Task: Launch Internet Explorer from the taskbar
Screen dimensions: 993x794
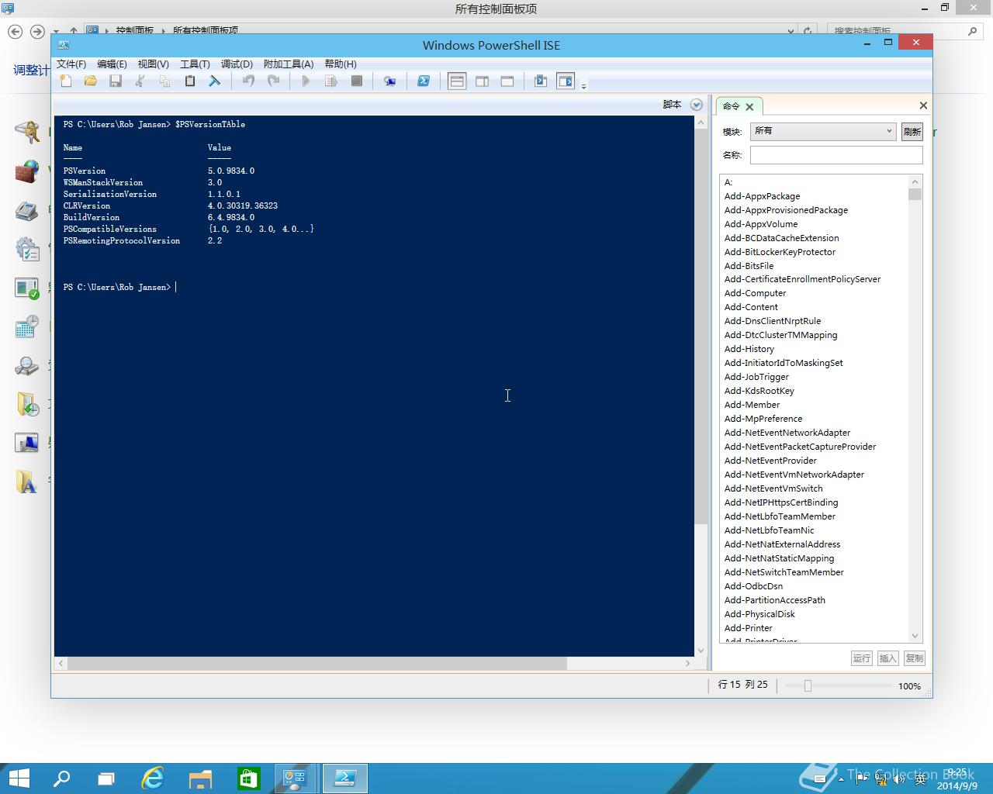Action: tap(153, 778)
